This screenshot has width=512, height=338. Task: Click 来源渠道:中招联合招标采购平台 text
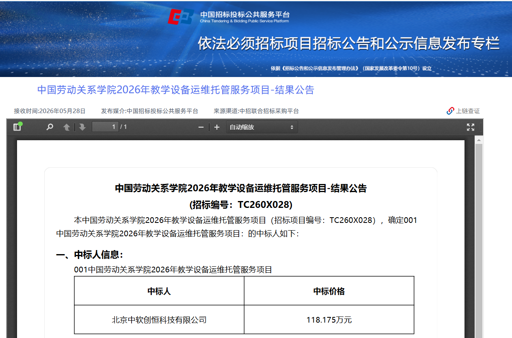pyautogui.click(x=256, y=111)
